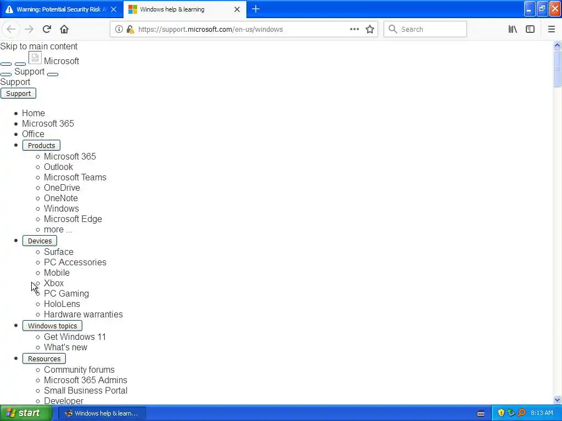Open the HoloLens link

tap(62, 304)
